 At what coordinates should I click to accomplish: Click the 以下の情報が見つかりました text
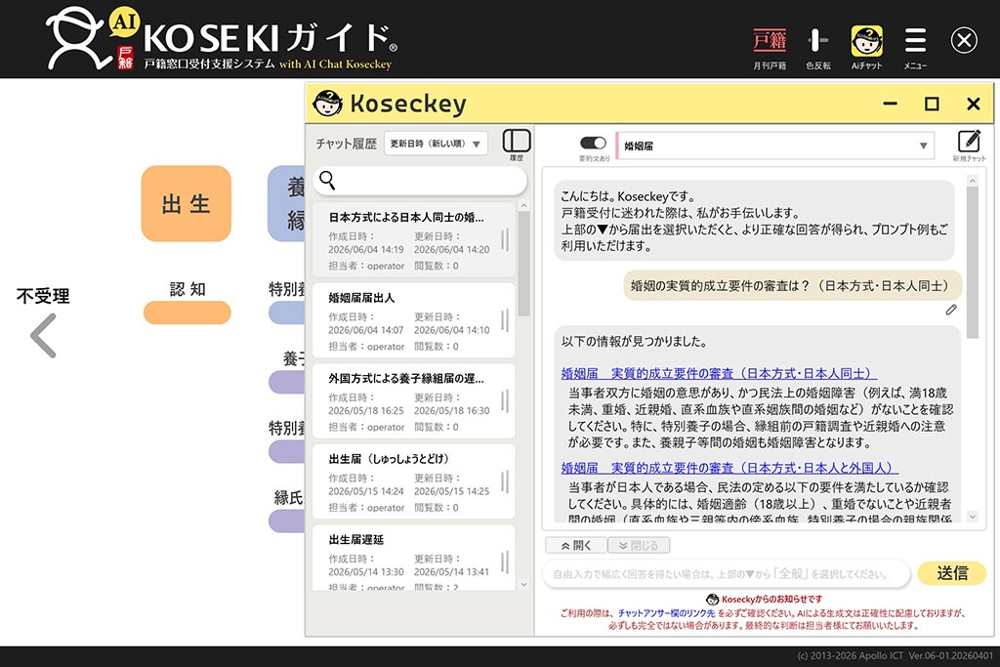634,342
